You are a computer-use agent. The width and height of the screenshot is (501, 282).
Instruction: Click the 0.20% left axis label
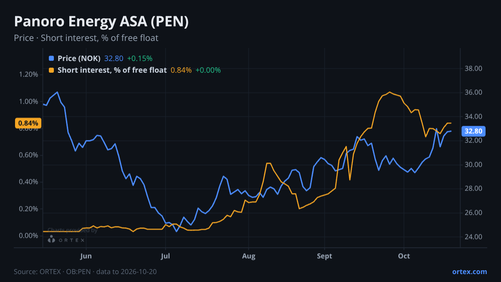tap(29, 209)
